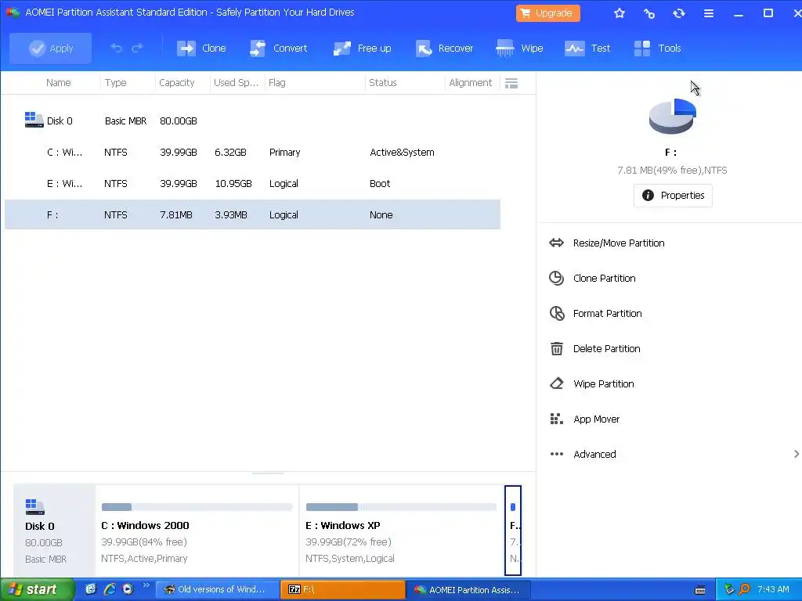Redo the pending operation
Screen dimensions: 802x601
pos(137,48)
